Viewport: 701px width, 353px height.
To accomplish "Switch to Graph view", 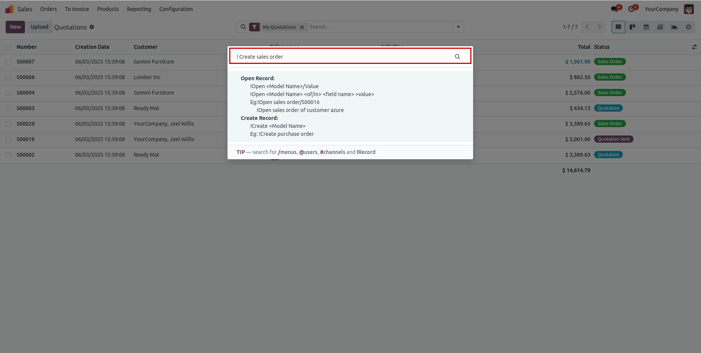I will click(674, 27).
